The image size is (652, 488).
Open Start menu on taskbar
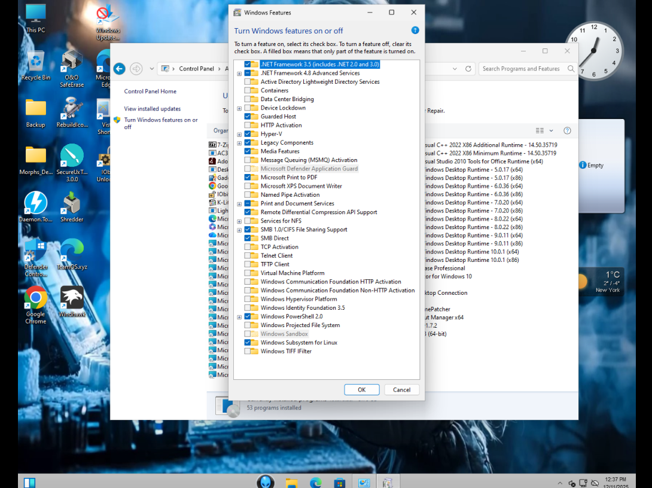29,482
